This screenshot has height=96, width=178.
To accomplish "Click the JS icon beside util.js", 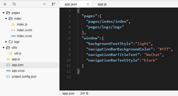I will [x=10, y=53].
